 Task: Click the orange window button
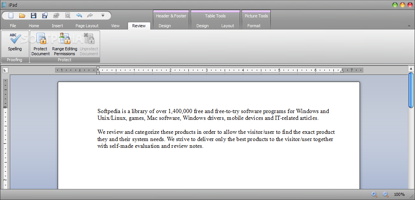pyautogui.click(x=403, y=5)
